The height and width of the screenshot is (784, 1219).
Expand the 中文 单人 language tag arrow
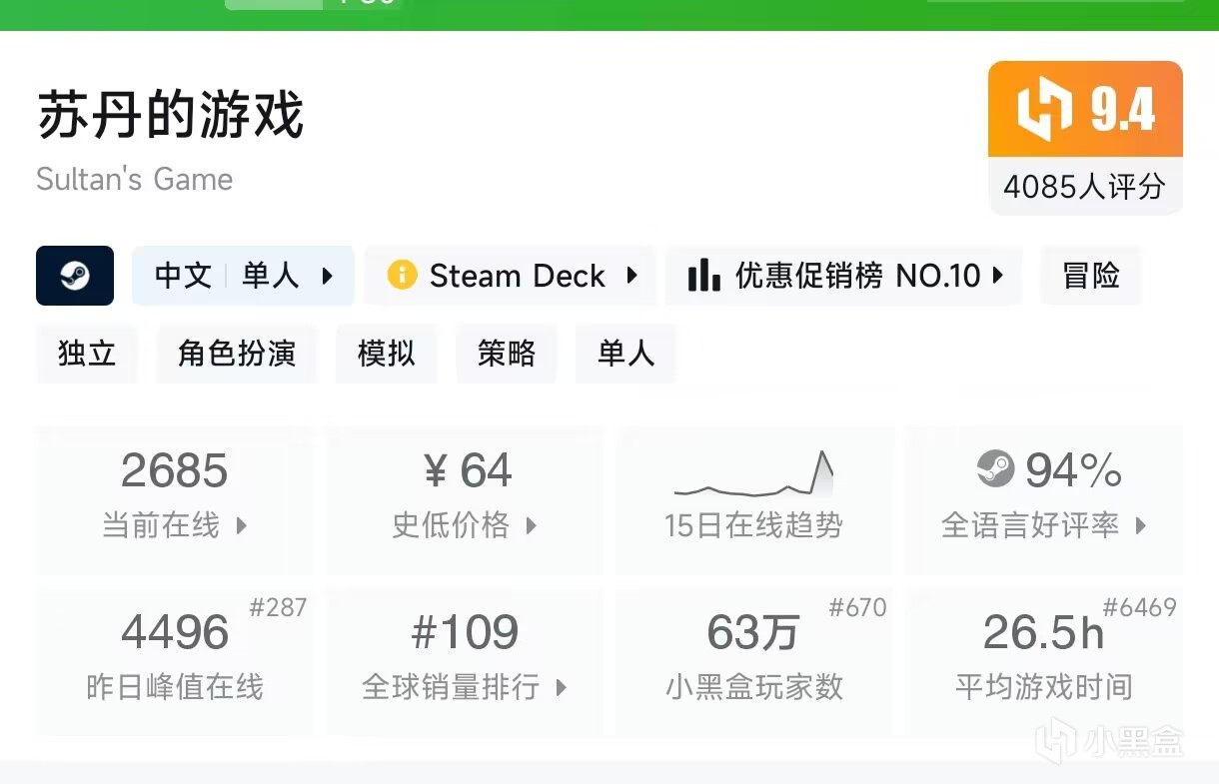click(328, 276)
